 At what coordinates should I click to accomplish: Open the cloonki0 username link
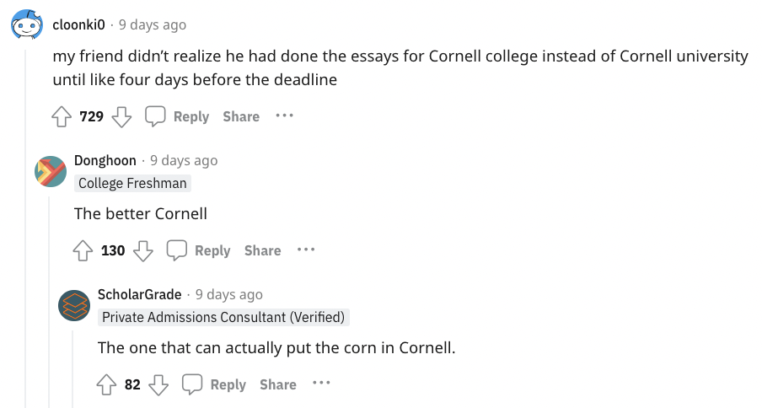point(78,25)
